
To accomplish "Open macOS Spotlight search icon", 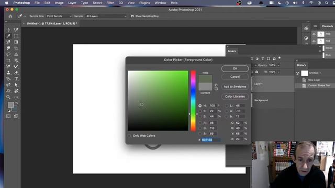I will tap(327, 3).
